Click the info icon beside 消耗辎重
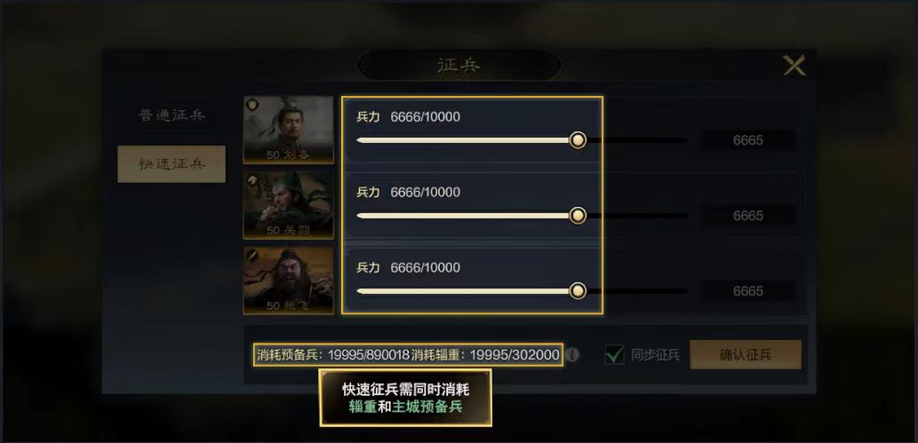The height and width of the screenshot is (443, 918). point(573,354)
